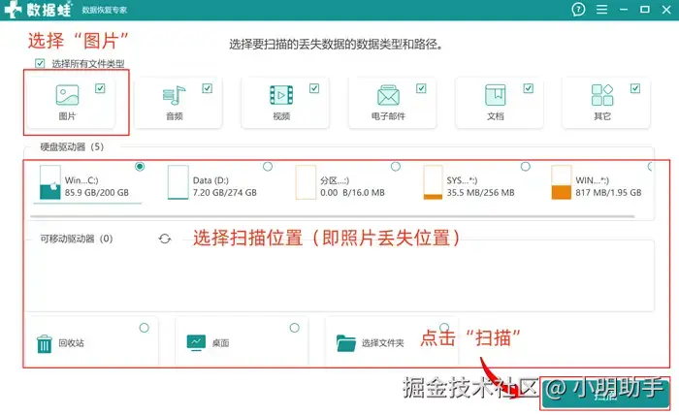Click the 85.9 GB/200 GB size text
Screen dimensions: 679x415
[97, 193]
